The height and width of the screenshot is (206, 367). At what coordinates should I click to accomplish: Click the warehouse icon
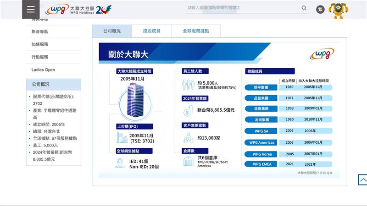point(189,161)
